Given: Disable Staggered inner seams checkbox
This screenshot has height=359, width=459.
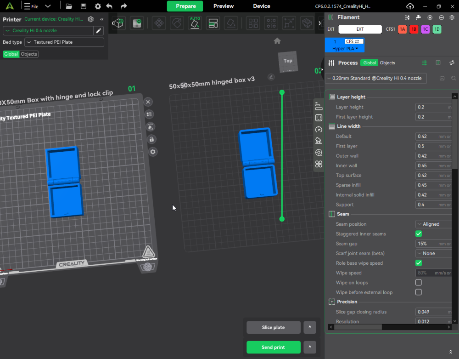Looking at the screenshot, I should (418, 234).
